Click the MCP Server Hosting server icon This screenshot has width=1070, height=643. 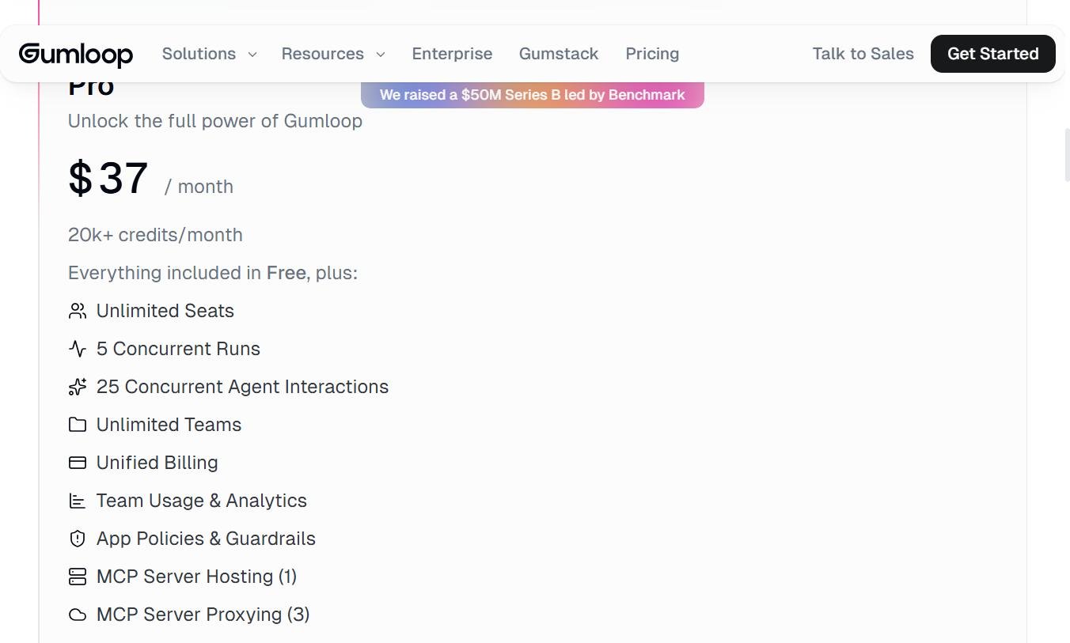pos(78,577)
